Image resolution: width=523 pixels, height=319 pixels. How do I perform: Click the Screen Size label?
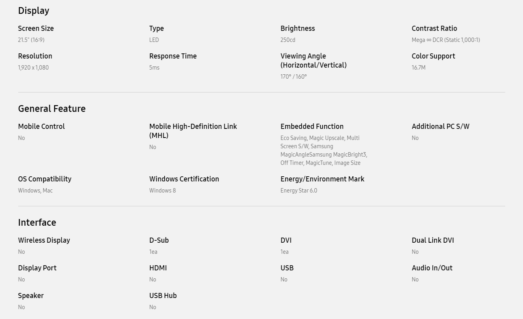click(x=36, y=28)
